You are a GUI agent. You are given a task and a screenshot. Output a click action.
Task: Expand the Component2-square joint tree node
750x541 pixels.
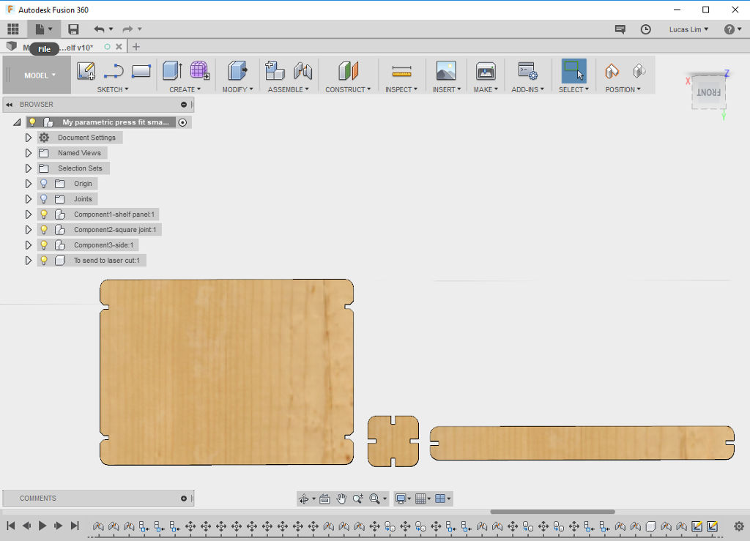(29, 230)
